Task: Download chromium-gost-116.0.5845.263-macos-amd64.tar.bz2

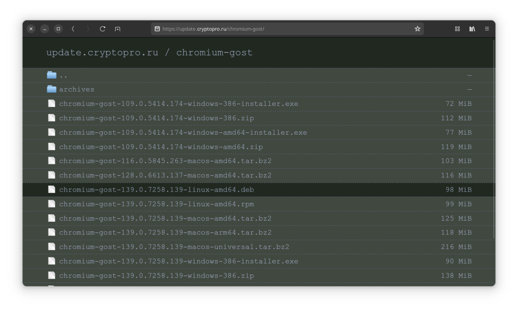Action: tap(166, 161)
